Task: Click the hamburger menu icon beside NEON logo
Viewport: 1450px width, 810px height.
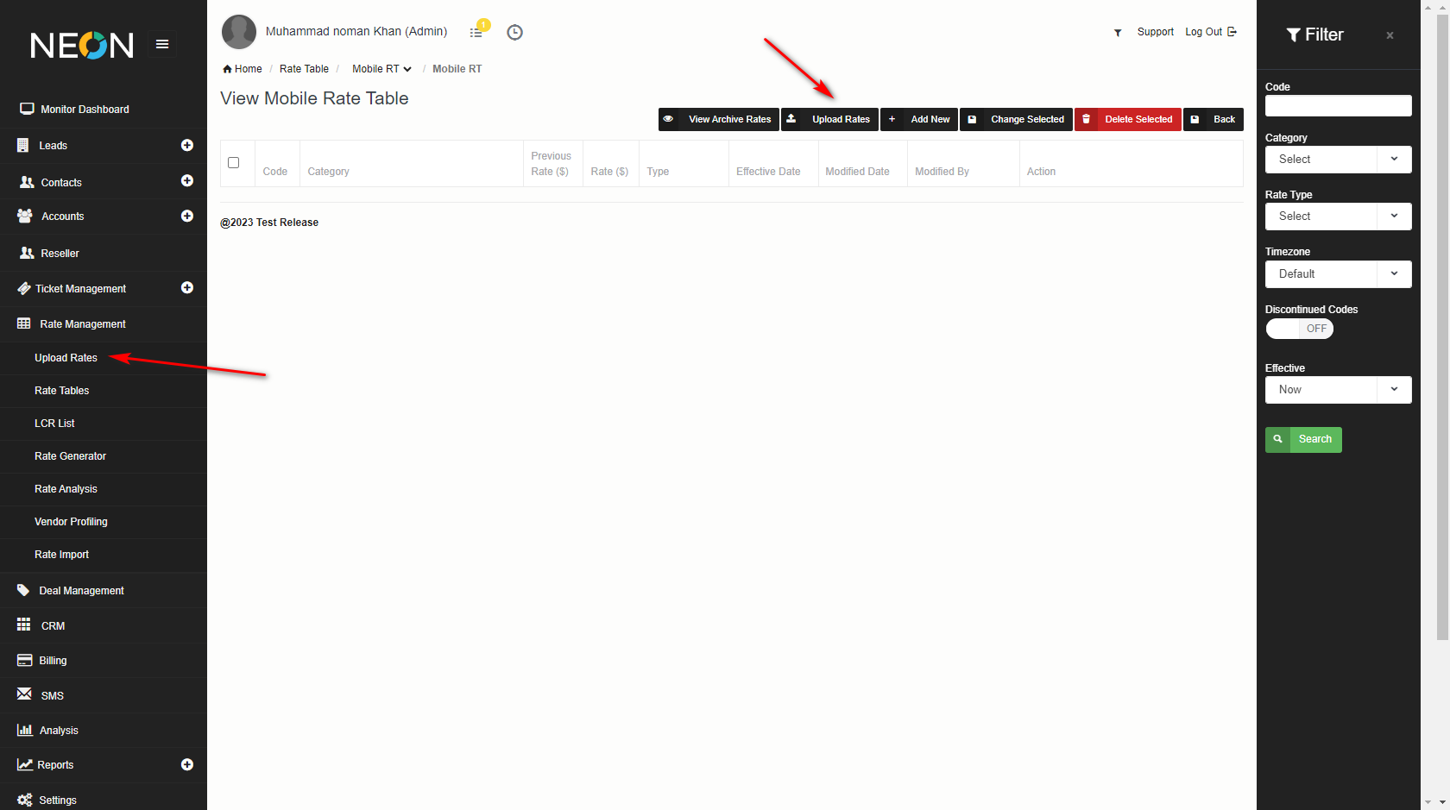Action: 161,44
